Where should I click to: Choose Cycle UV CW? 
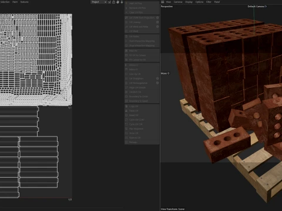(142, 124)
